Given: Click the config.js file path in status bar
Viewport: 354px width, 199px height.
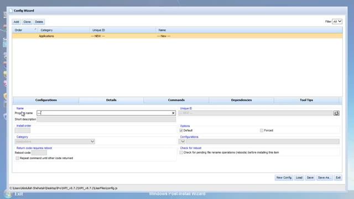Looking at the screenshot, I should (x=64, y=188).
